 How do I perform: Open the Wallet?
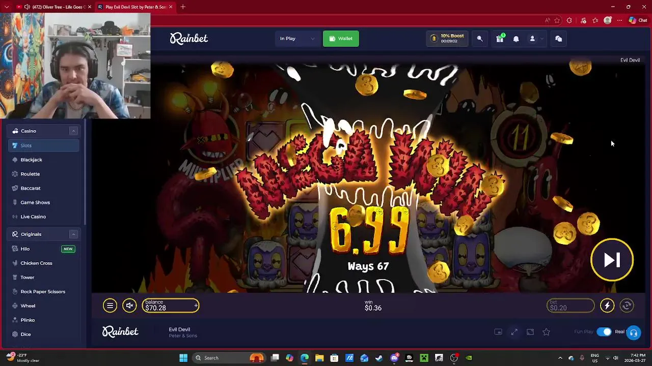pyautogui.click(x=341, y=39)
